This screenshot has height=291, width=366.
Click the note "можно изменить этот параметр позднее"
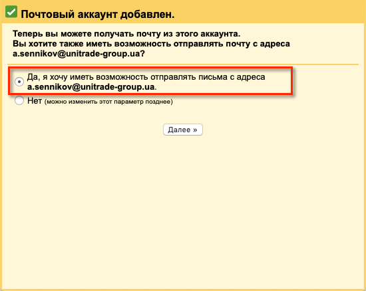(x=108, y=102)
